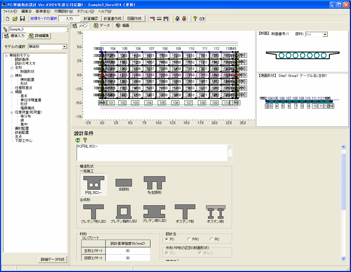The height and width of the screenshot is (272, 351).
Task: Select 鋼材配置 in the tree
Action: [x=22, y=128]
